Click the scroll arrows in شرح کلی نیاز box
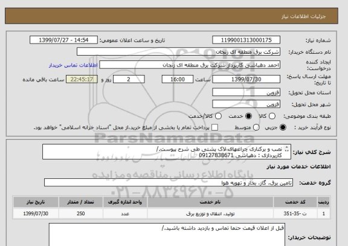Image resolution: width=348 pixels, height=246 pixels. (287, 149)
